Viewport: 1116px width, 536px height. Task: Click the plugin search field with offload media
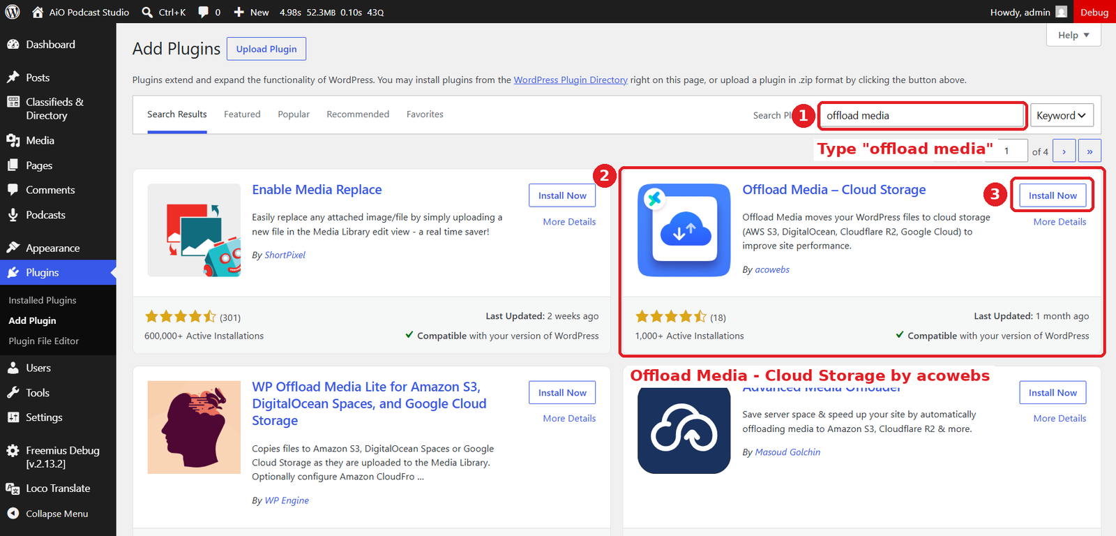click(x=921, y=115)
